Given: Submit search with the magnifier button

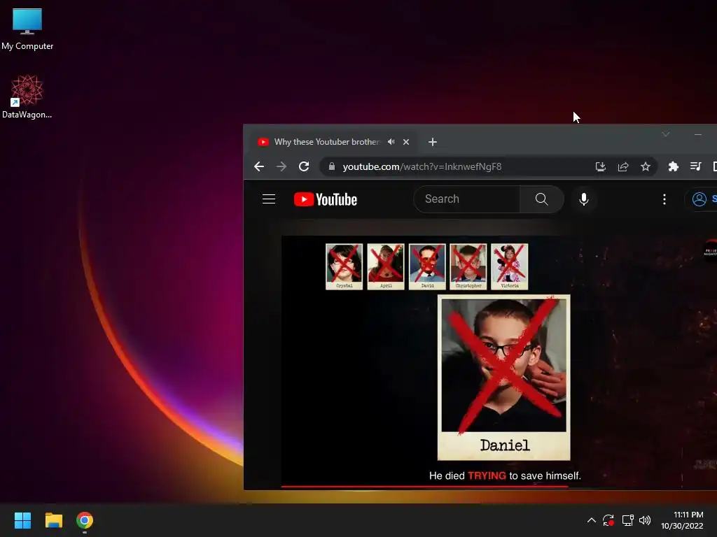Looking at the screenshot, I should 542,199.
